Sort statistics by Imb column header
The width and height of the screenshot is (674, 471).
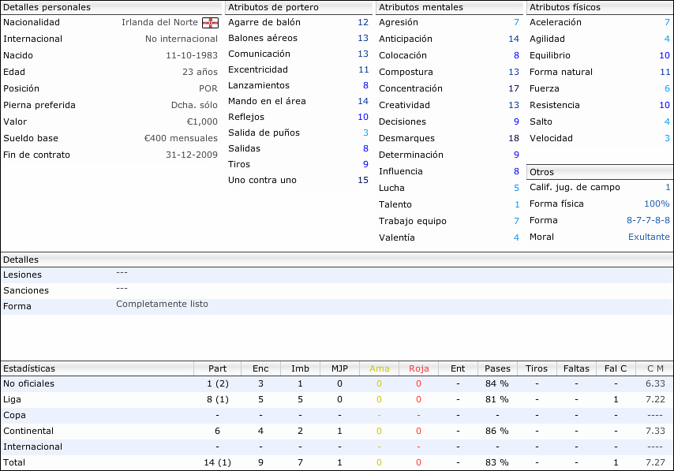click(300, 368)
